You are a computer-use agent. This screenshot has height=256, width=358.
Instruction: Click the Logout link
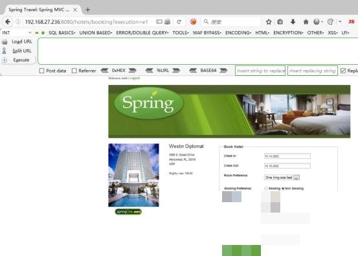pyautogui.click(x=135, y=78)
